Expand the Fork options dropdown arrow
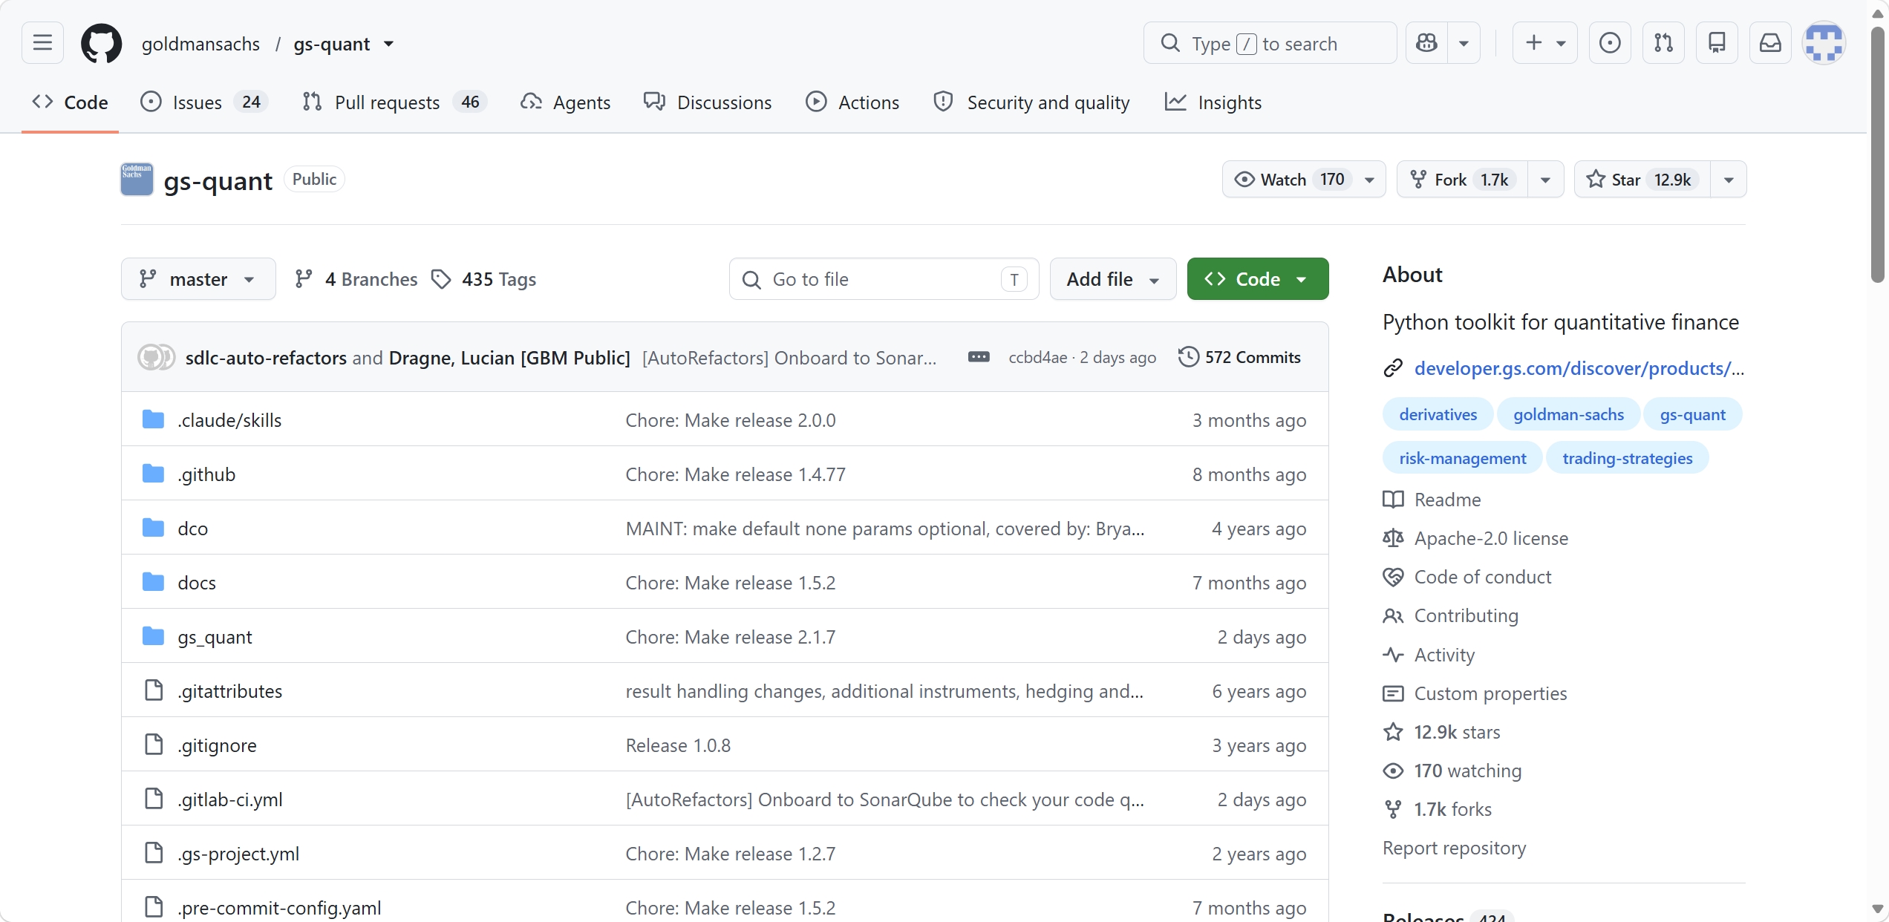 1545,180
